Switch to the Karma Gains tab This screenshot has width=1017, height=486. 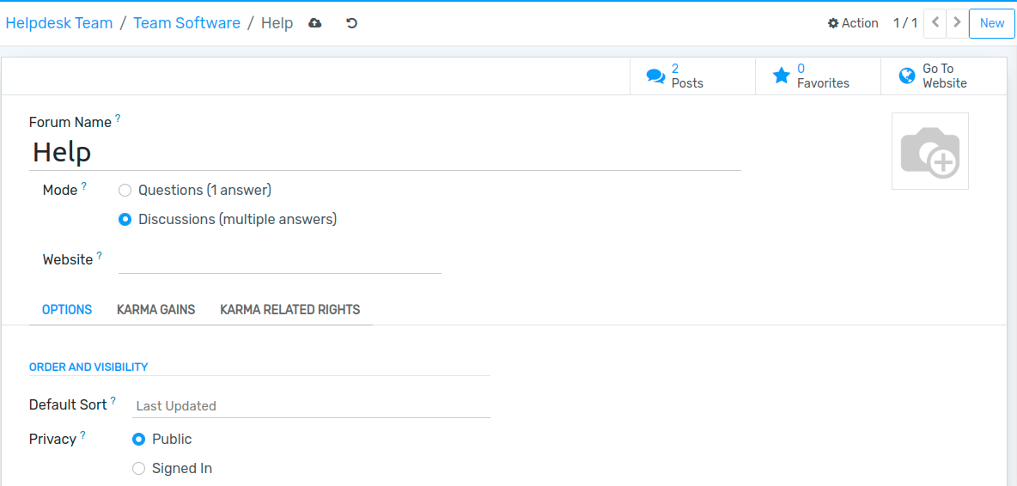click(155, 310)
